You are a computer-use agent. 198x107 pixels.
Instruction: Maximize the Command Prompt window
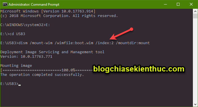(178, 5)
